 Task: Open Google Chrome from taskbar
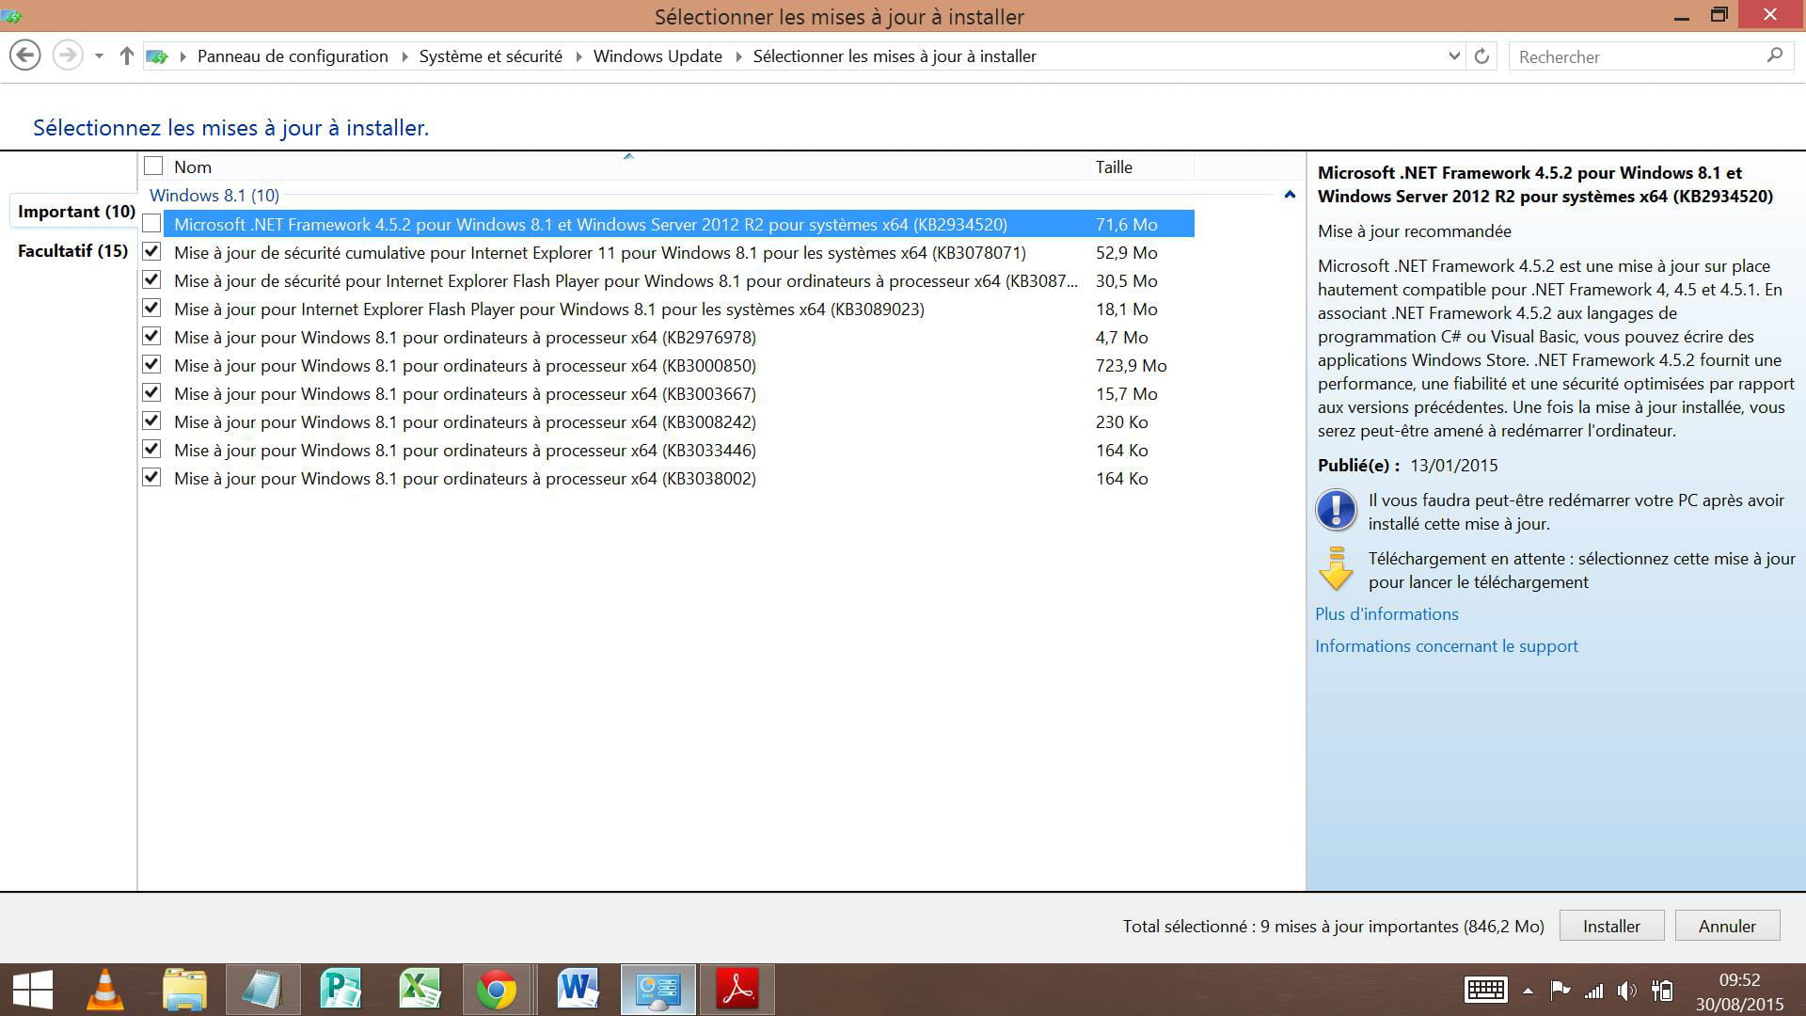tap(497, 990)
